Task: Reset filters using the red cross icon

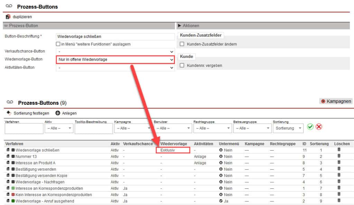Action: point(319,127)
